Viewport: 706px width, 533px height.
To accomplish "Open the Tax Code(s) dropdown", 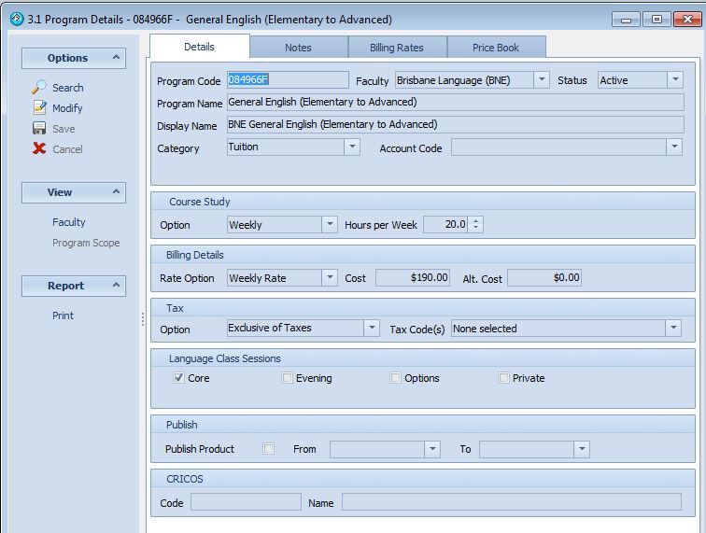I will [673, 329].
